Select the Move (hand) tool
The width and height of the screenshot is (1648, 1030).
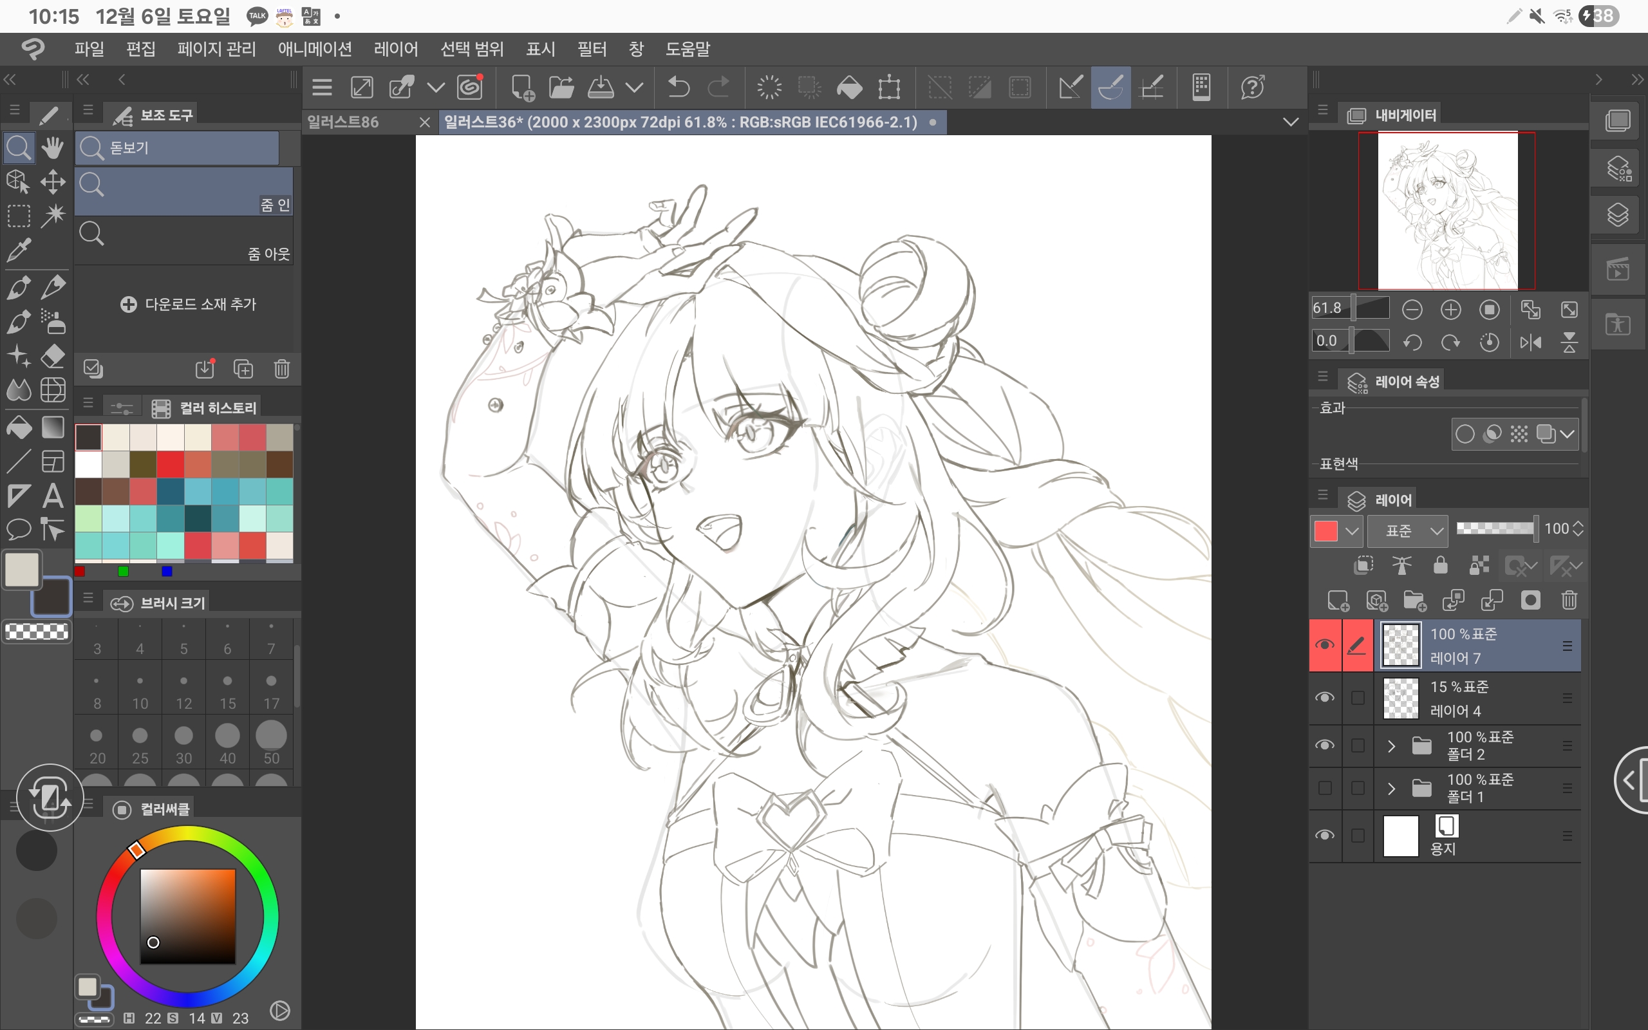click(53, 147)
